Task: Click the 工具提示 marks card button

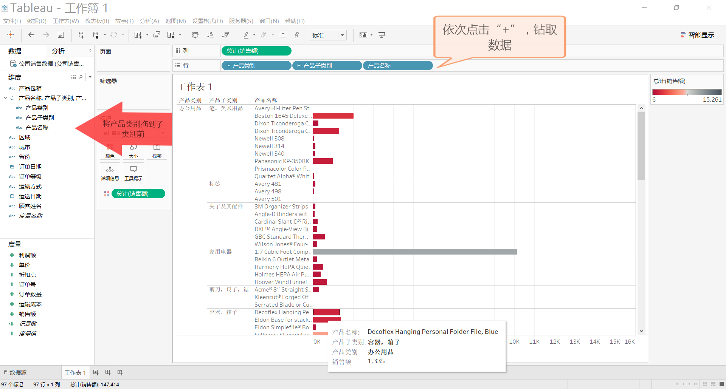Action: click(133, 173)
